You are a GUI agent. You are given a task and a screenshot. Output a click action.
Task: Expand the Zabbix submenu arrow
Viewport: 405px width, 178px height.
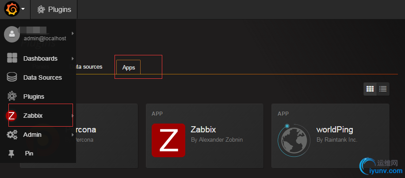pyautogui.click(x=73, y=116)
